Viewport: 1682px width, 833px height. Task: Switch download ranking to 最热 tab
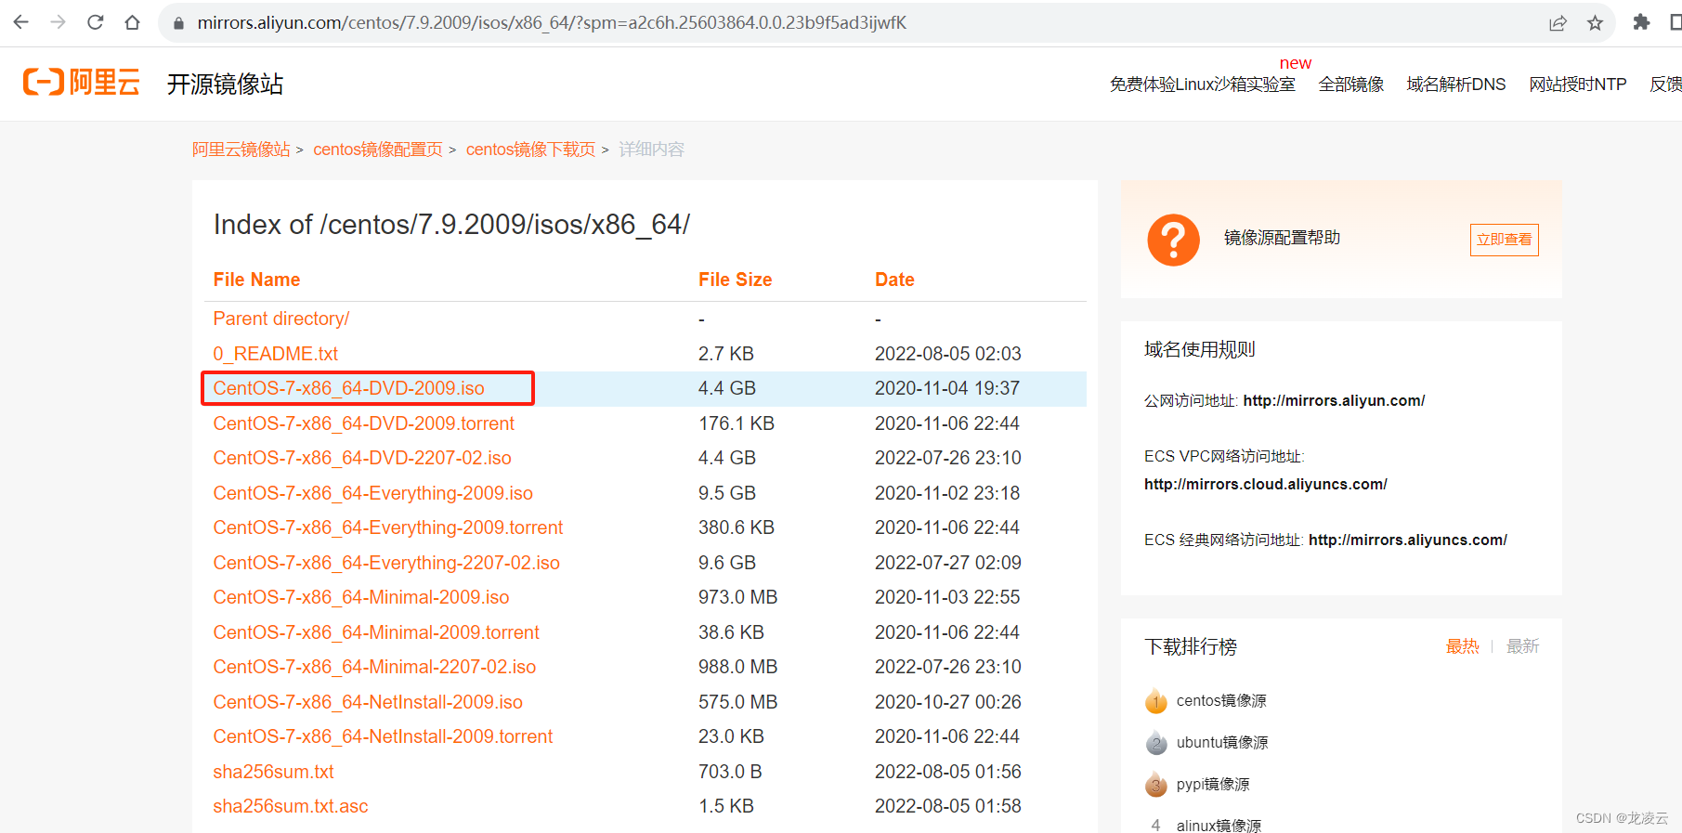click(x=1462, y=646)
